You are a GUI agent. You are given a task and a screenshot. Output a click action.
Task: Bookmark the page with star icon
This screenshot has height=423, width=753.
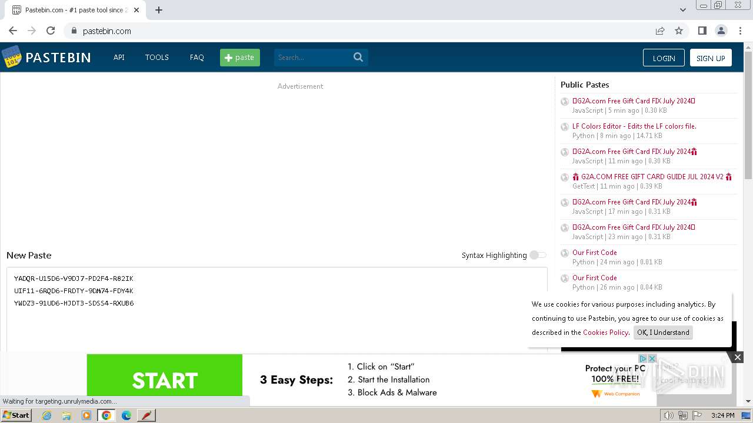point(679,31)
